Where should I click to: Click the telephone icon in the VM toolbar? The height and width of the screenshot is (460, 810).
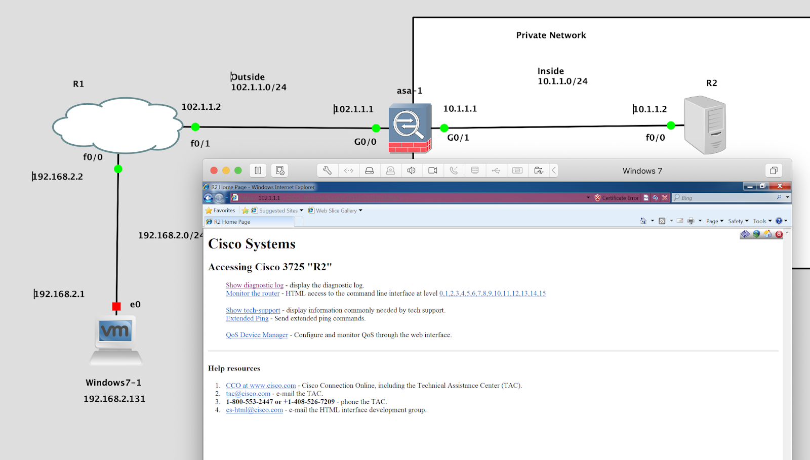(454, 171)
